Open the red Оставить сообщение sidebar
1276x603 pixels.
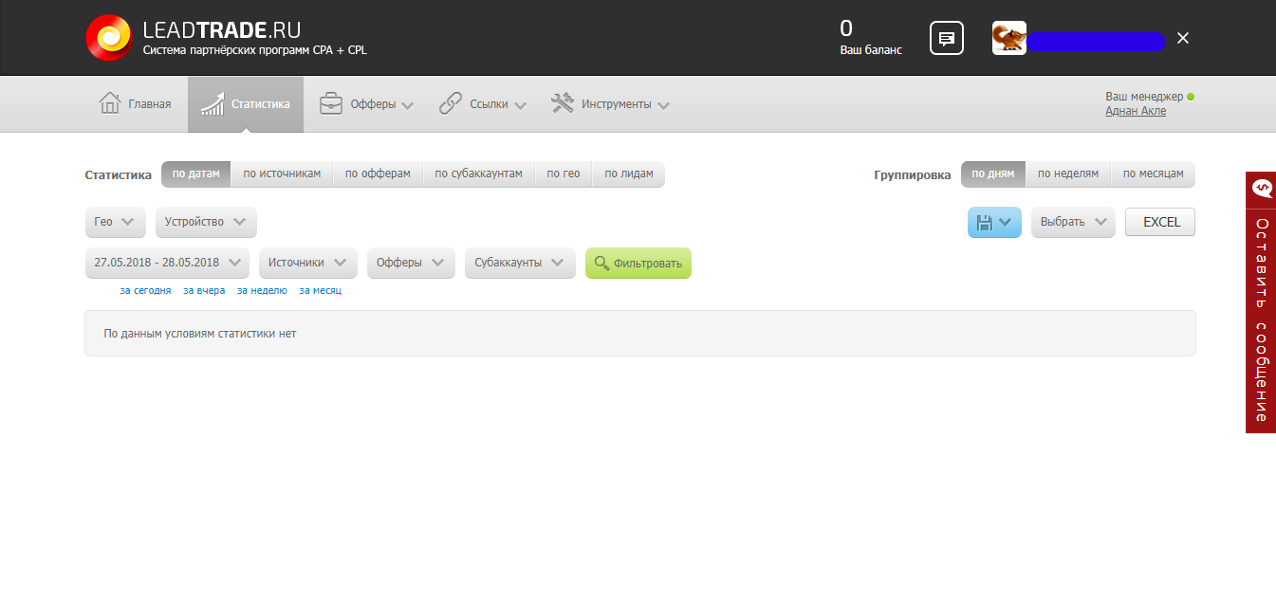coord(1260,313)
